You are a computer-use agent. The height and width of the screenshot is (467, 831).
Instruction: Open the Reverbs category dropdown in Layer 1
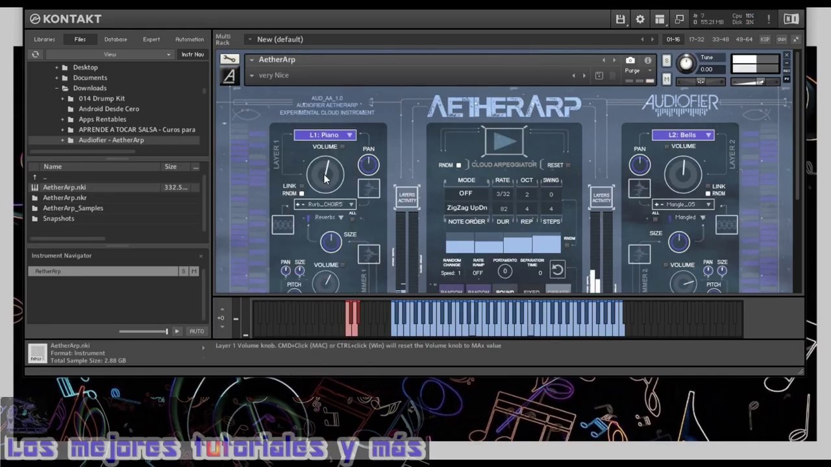tap(329, 217)
